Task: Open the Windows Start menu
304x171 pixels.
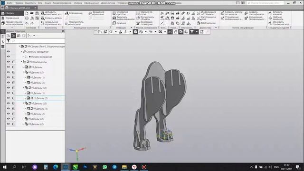Action: [x=5, y=167]
